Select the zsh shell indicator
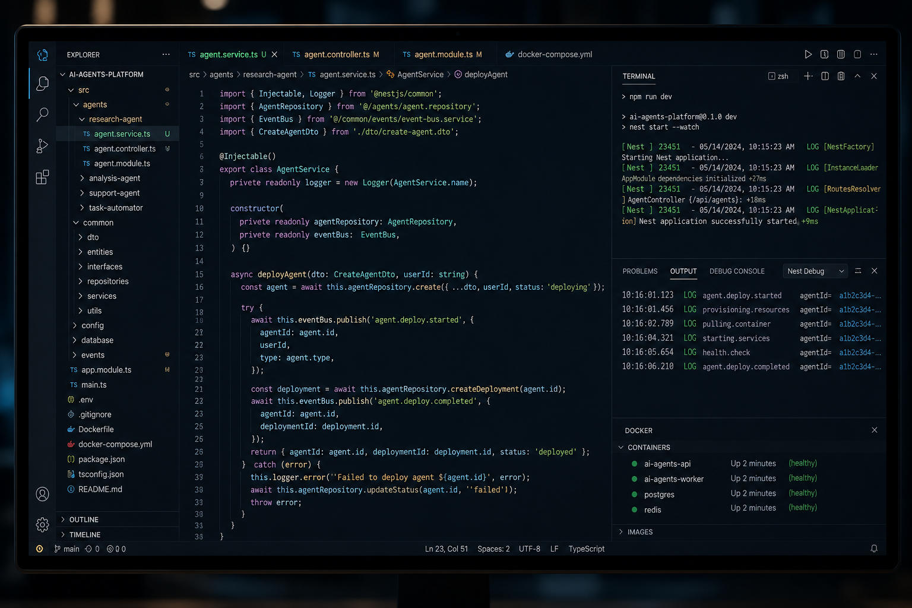Screen dimensions: 912x608 pos(778,76)
